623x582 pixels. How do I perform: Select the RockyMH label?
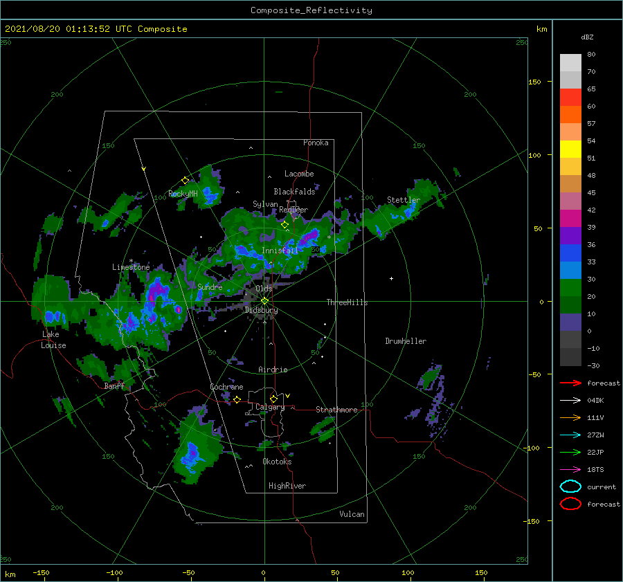(x=183, y=194)
